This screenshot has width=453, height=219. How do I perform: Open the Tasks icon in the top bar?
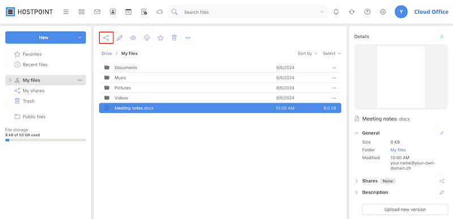point(144,12)
